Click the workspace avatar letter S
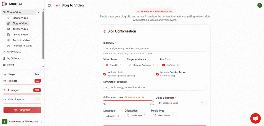This screenshot has height=126, width=264. click(5, 121)
